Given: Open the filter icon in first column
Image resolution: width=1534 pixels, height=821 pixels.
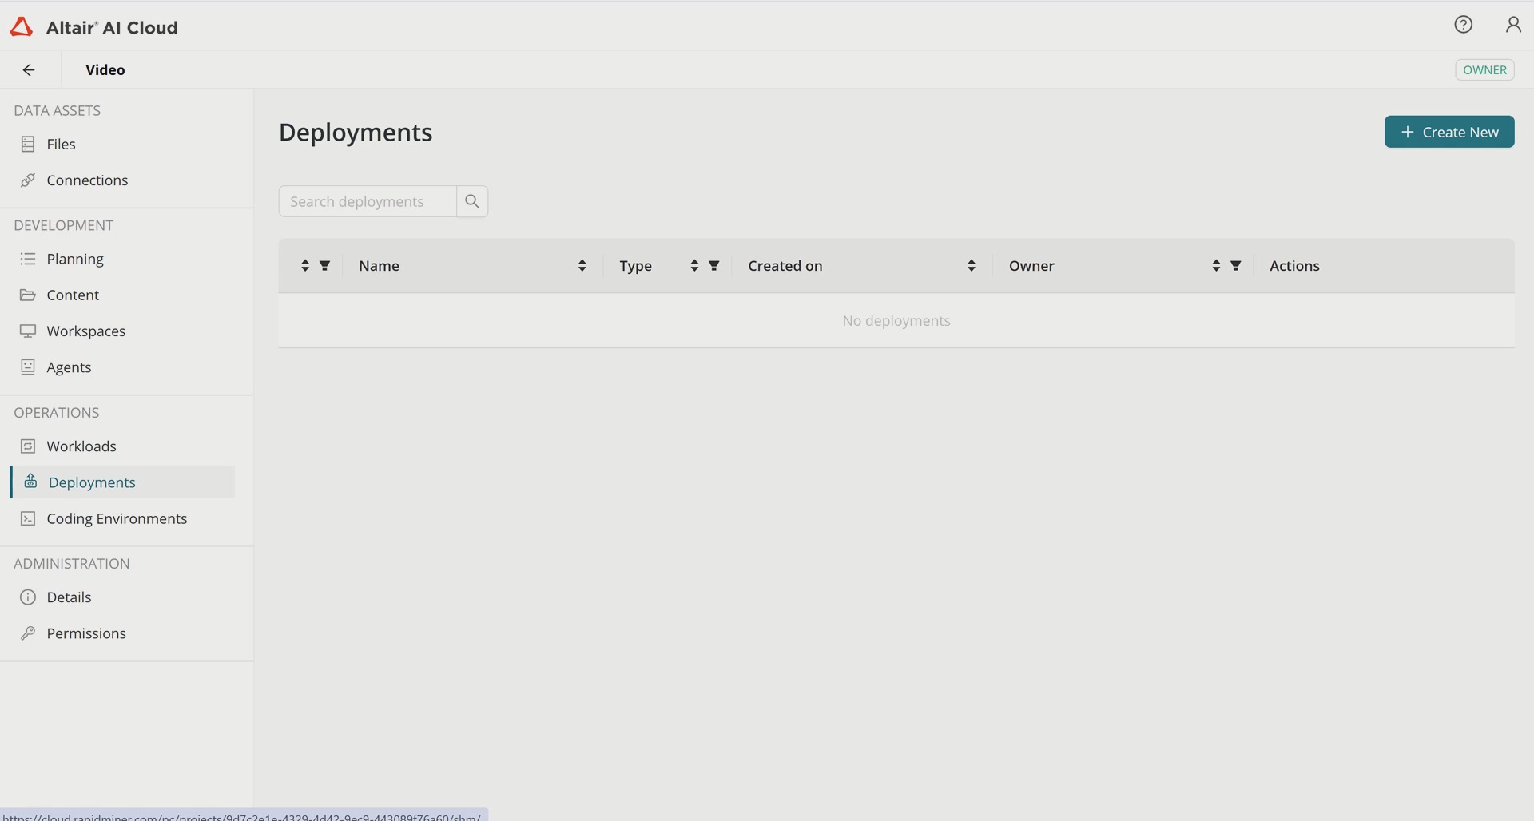Looking at the screenshot, I should click(324, 266).
